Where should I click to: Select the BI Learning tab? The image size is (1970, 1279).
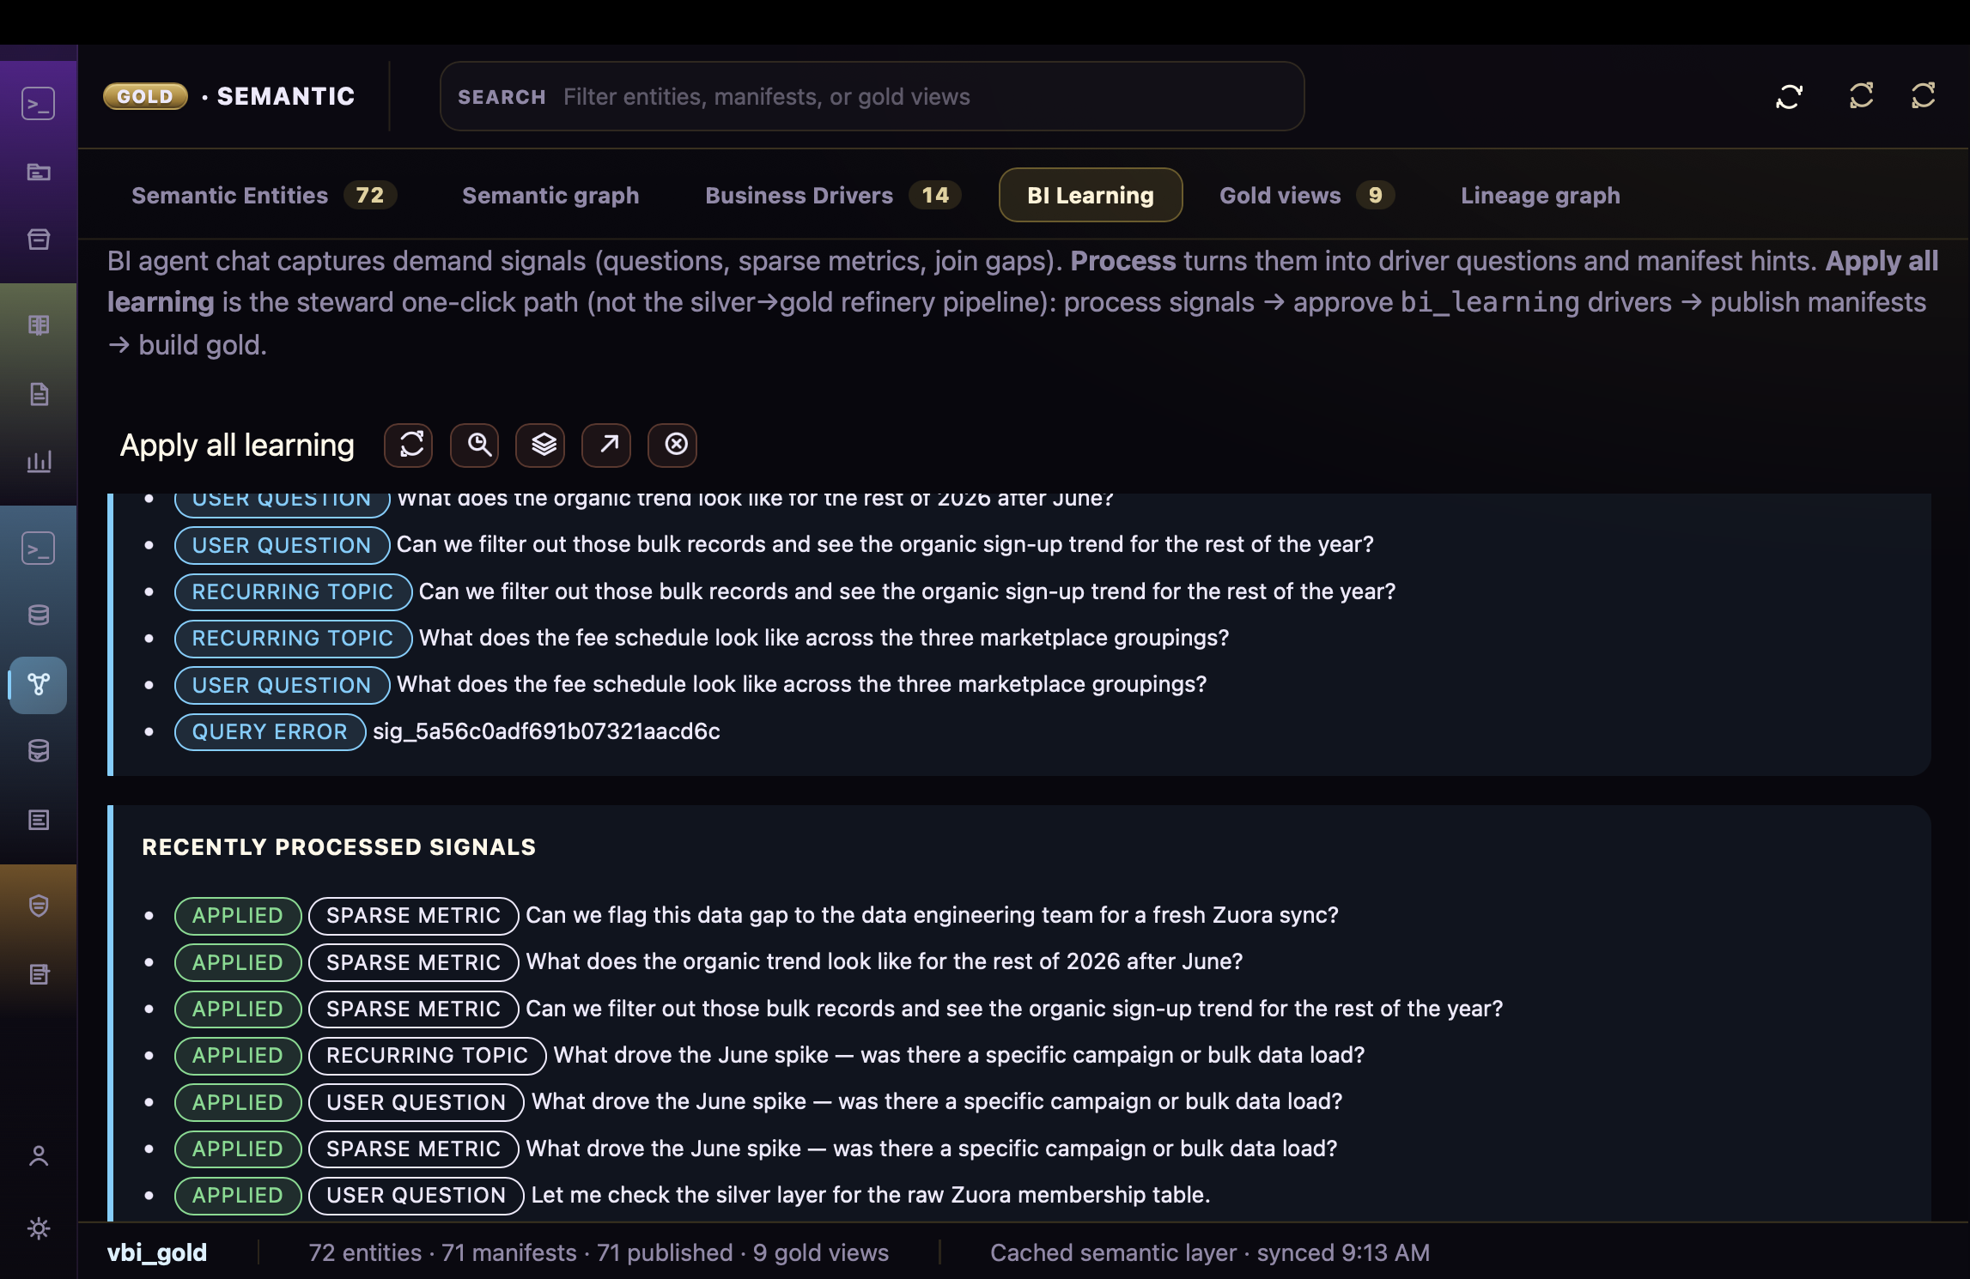(x=1091, y=195)
